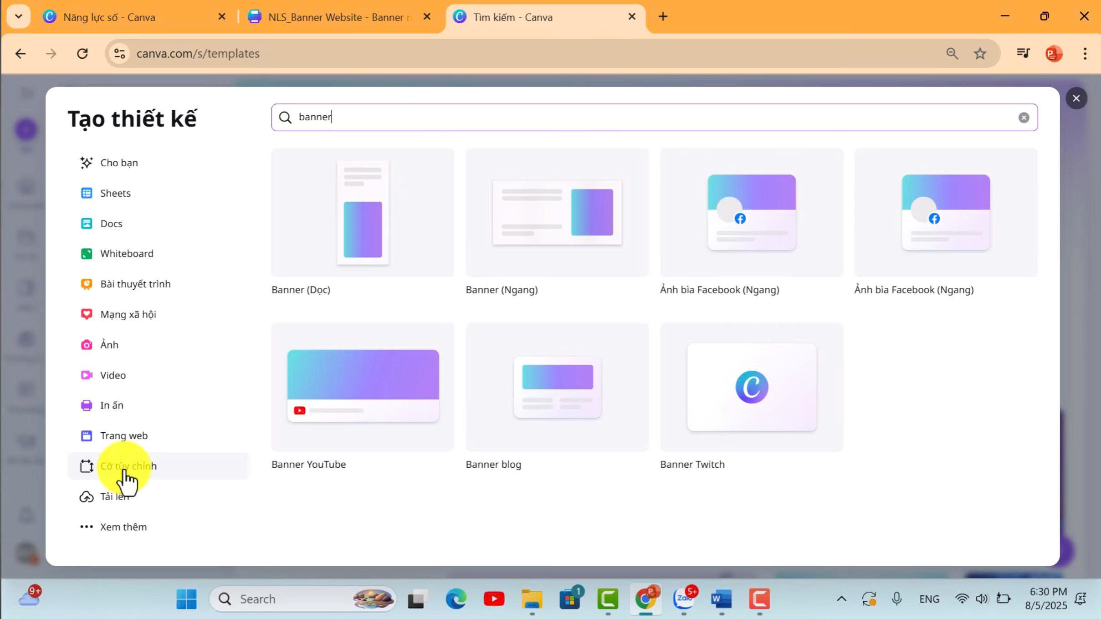Pick the Banner (Ngang) template
Screen dimensions: 1101x619
(x=557, y=212)
